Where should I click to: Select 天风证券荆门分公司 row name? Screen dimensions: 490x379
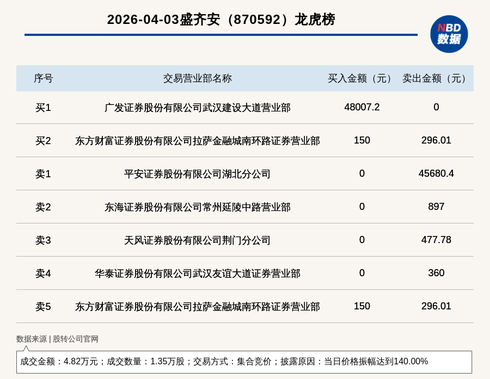(197, 240)
